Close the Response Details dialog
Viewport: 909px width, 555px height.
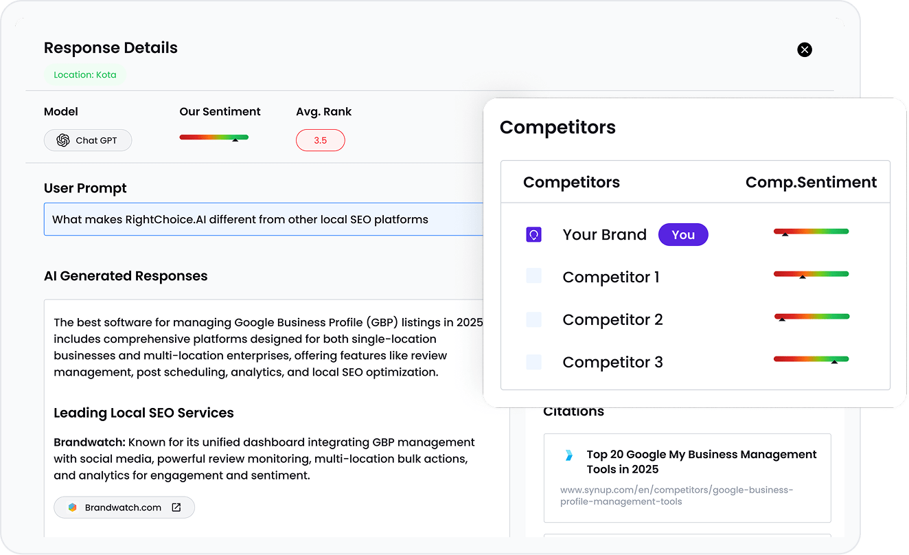click(805, 49)
